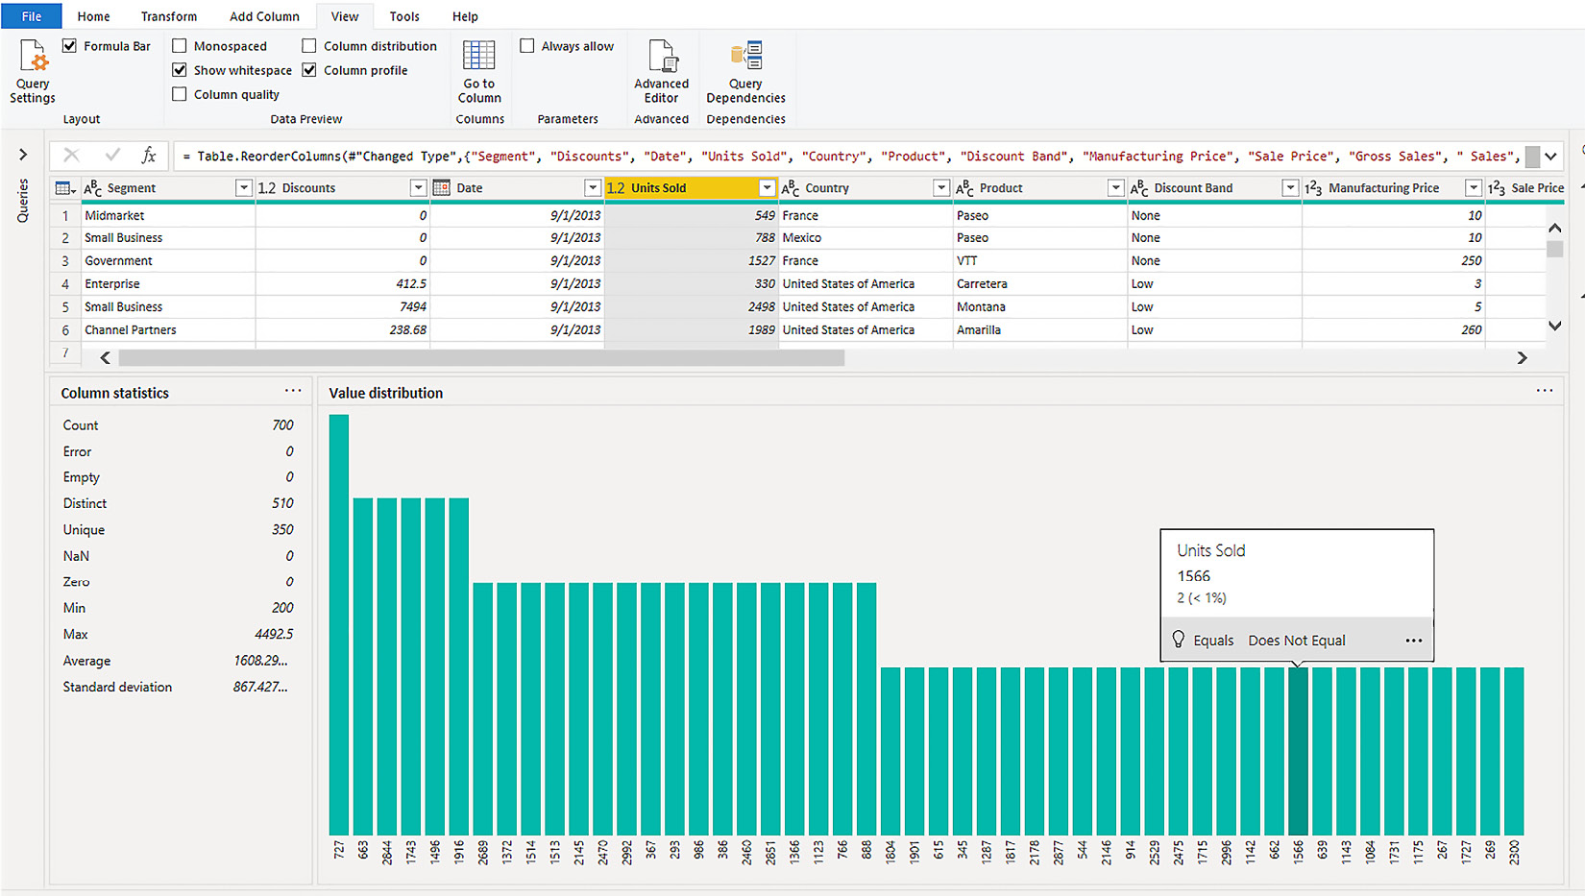1585x896 pixels.
Task: Switch to the Transform tab
Action: pos(169,16)
